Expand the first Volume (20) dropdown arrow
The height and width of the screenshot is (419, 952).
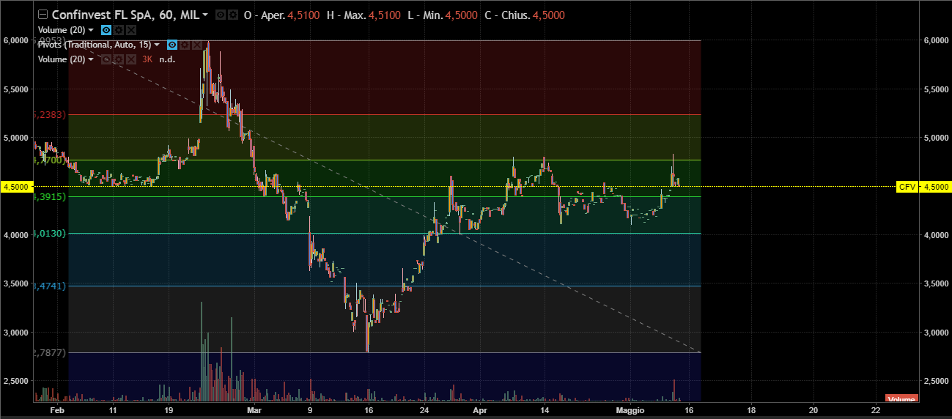click(x=91, y=30)
